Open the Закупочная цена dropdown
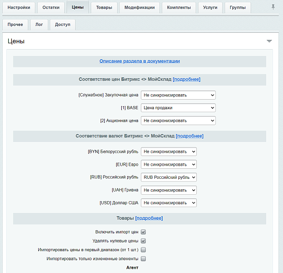The height and width of the screenshot is (273, 283). click(x=178, y=95)
